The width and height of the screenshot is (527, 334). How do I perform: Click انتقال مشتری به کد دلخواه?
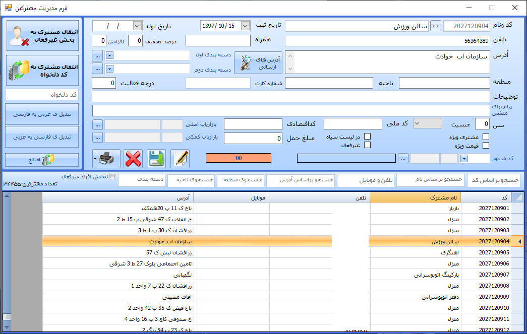point(42,70)
